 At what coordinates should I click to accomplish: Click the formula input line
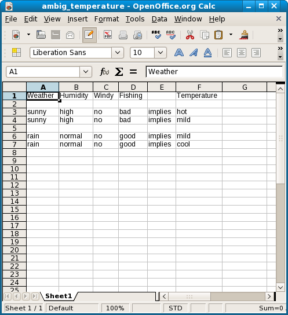214,72
